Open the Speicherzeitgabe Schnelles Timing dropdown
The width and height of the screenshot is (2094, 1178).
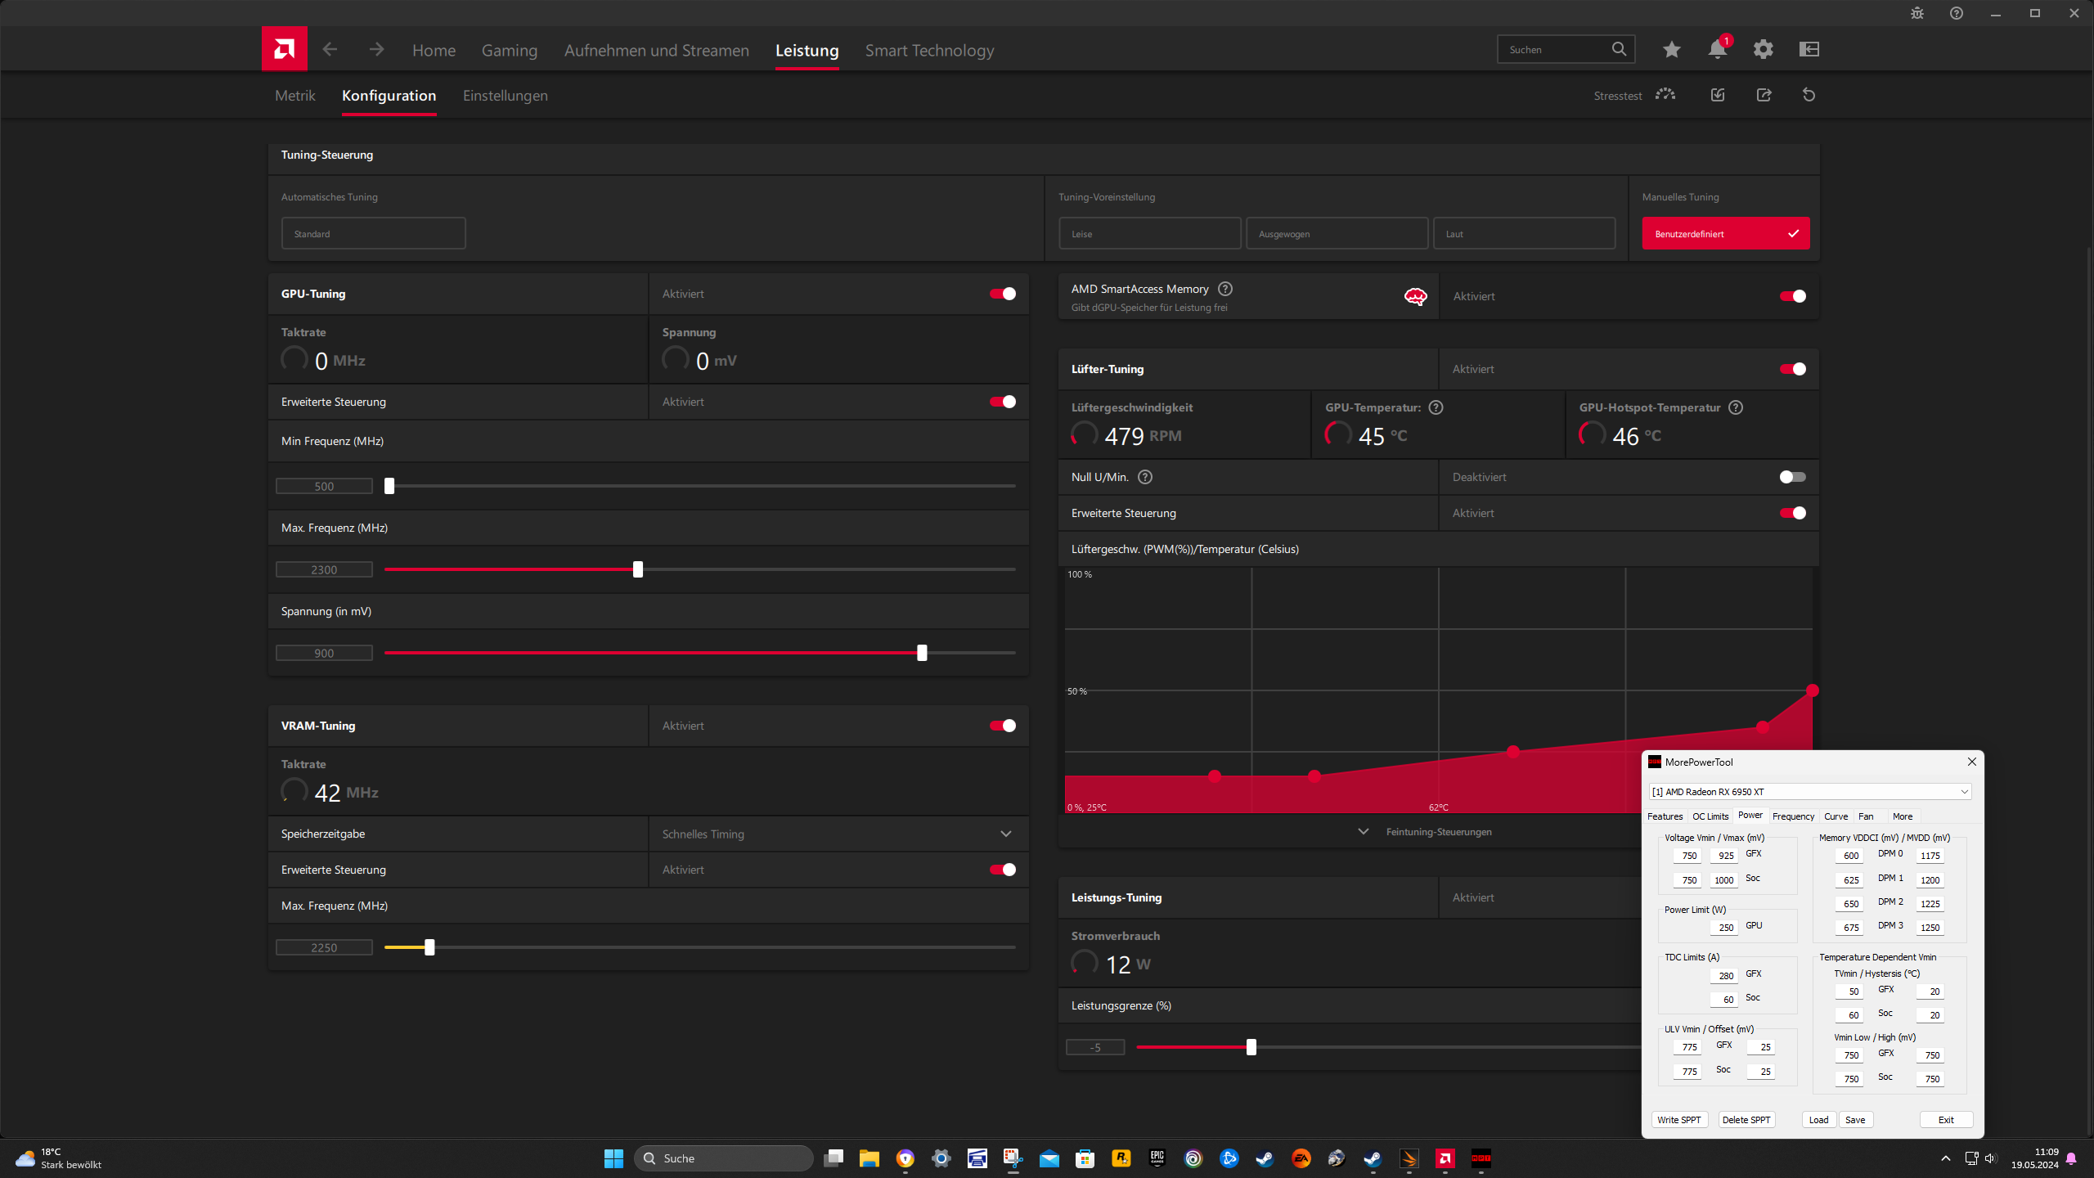(838, 834)
